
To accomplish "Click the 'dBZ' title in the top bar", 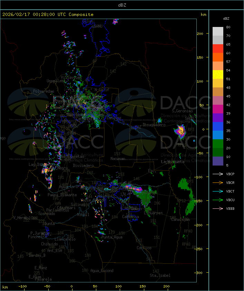I will [122, 5].
